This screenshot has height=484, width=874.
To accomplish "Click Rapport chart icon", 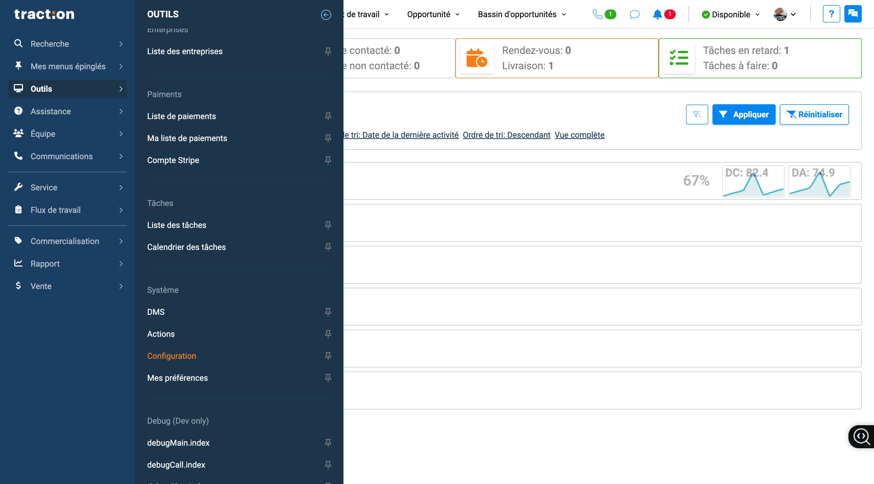I will coord(18,263).
